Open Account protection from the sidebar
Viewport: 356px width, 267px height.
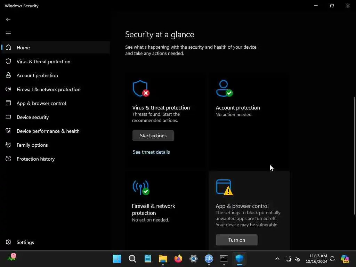click(56, 75)
